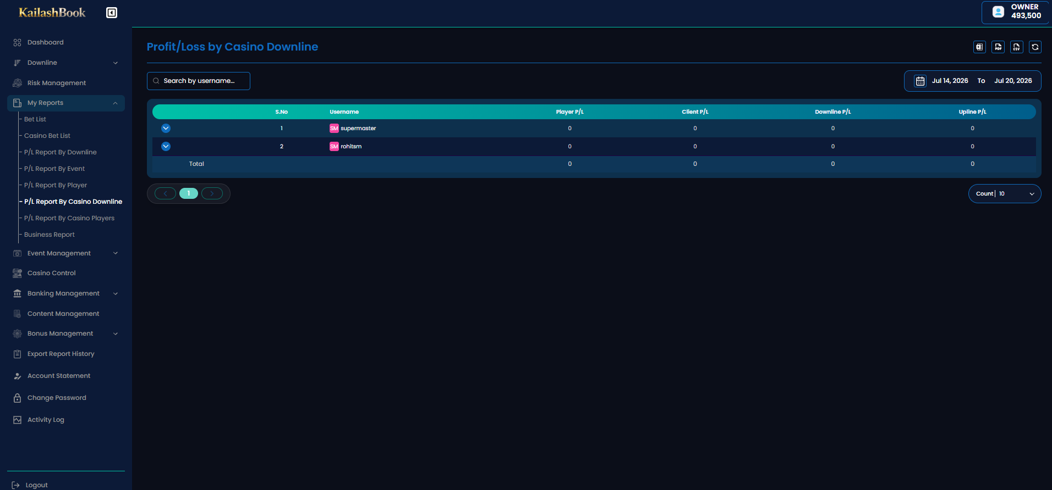Image resolution: width=1052 pixels, height=490 pixels.
Task: Click the 493,500 owner balance
Action: pos(1026,16)
